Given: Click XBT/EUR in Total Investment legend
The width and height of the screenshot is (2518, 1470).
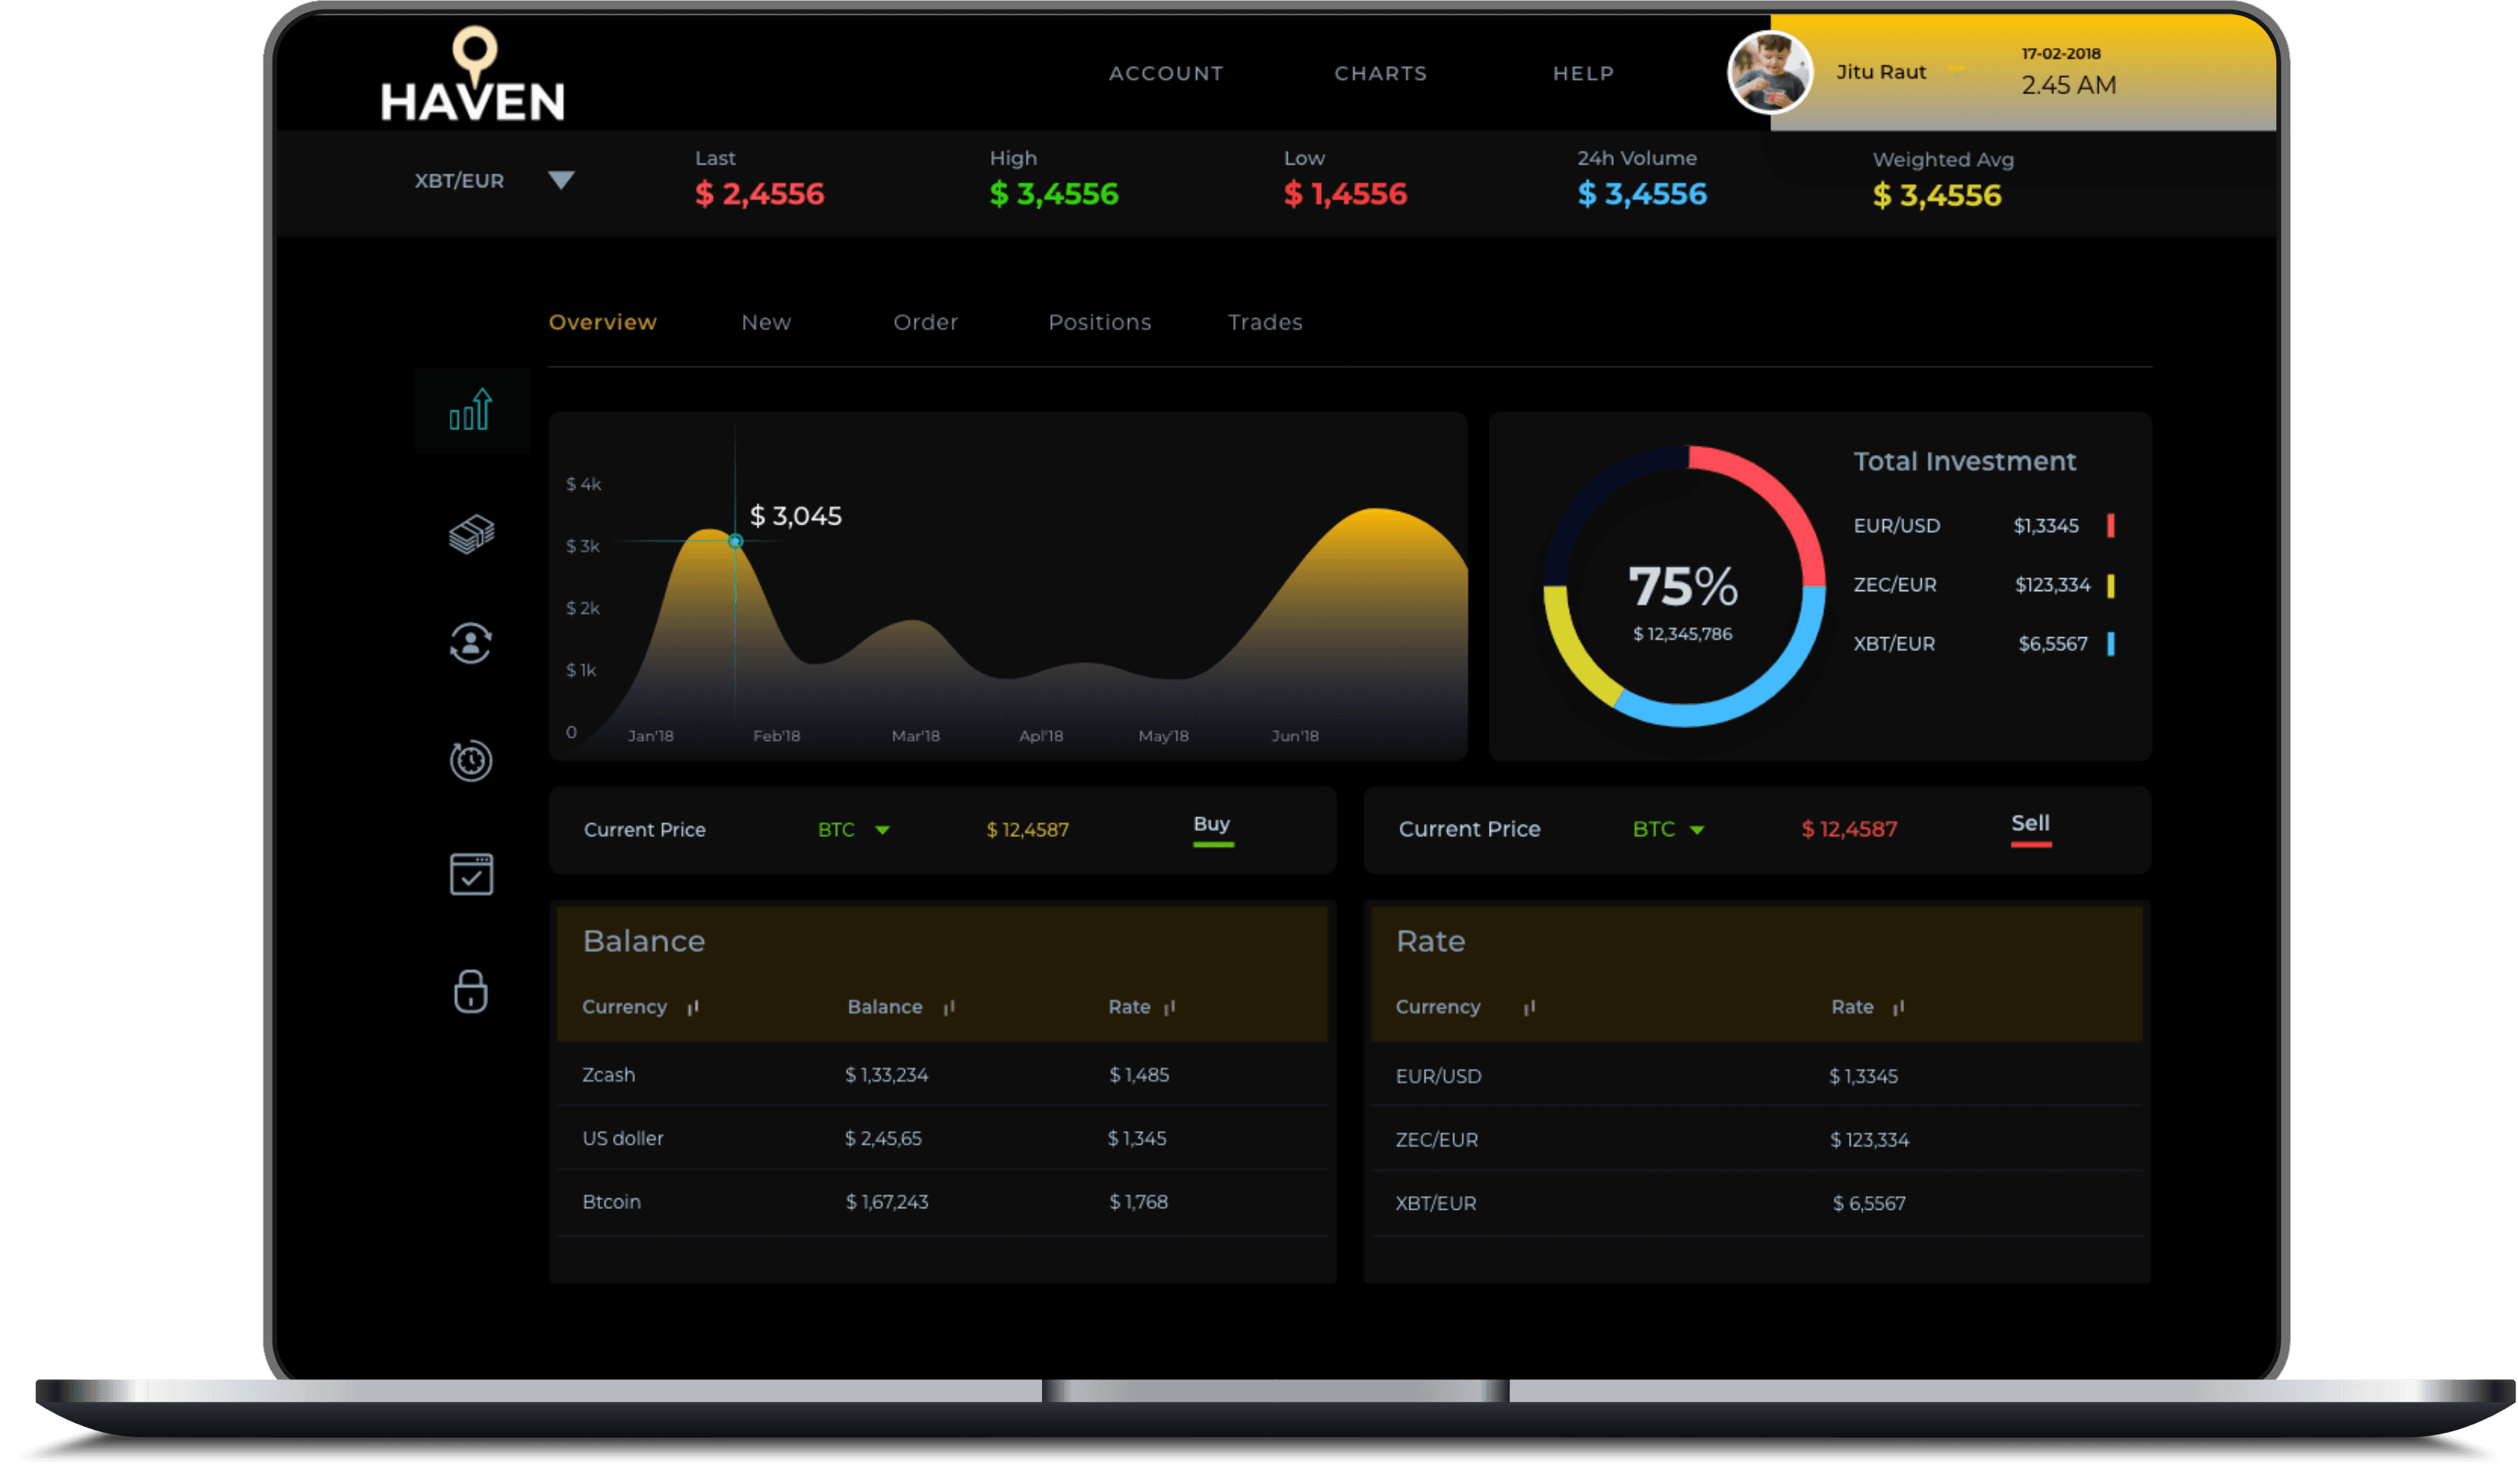Looking at the screenshot, I should (1895, 645).
